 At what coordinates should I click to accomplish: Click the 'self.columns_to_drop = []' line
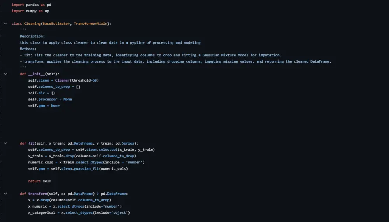tap(54, 87)
